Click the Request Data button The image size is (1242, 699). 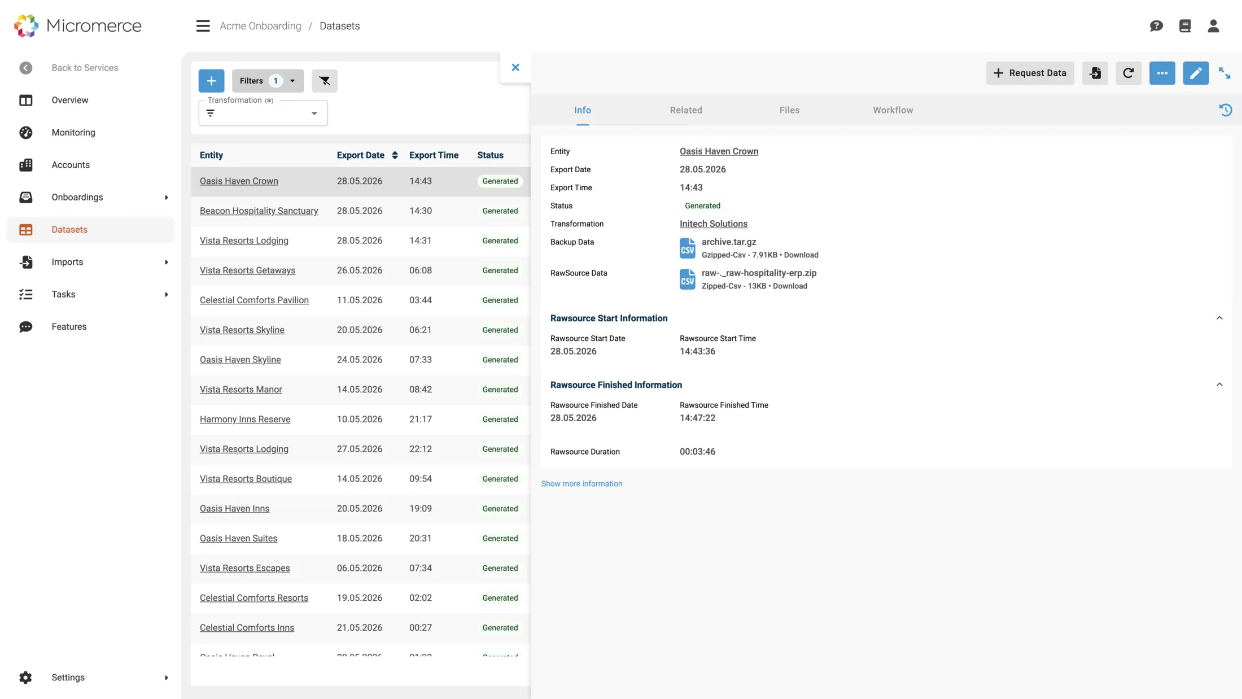point(1030,73)
